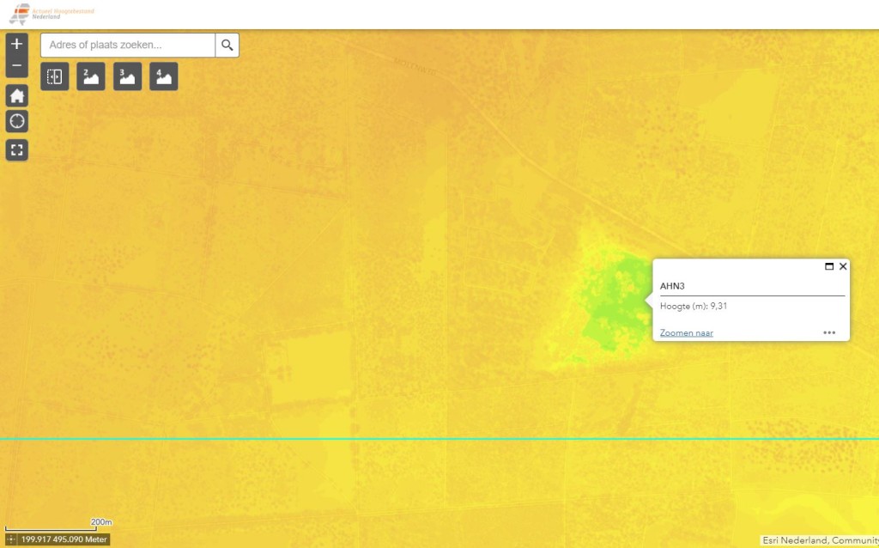Click the Actueel Hoogtebestand Nederland logo
This screenshot has width=879, height=548.
(52, 14)
